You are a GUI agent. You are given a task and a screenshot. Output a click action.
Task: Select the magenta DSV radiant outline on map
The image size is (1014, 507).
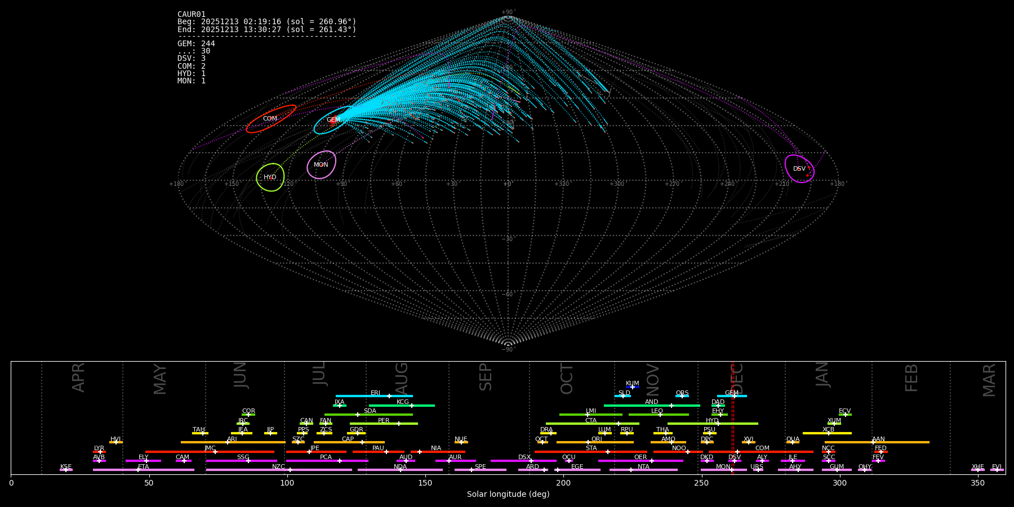point(799,168)
